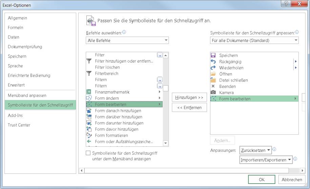Select the Trust Center category
Viewport: 310px width, 189px height.
[19, 125]
